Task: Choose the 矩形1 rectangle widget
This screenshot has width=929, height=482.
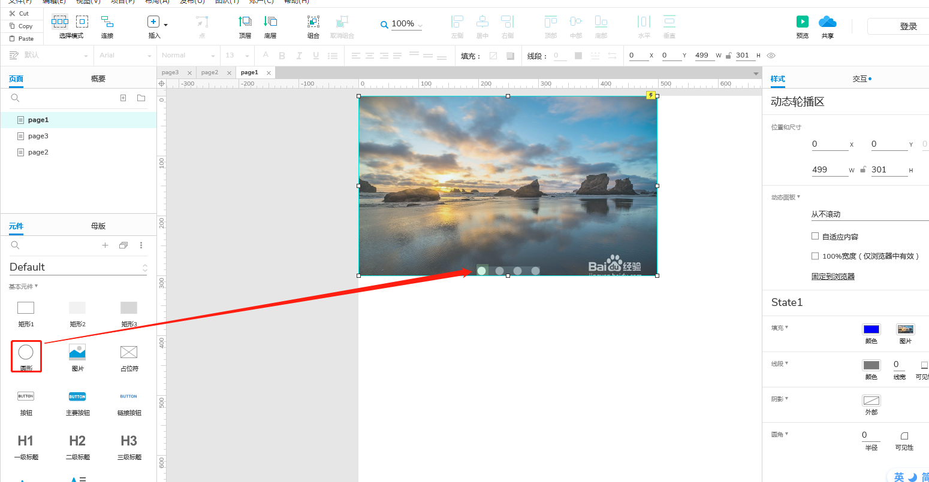Action: (x=26, y=313)
